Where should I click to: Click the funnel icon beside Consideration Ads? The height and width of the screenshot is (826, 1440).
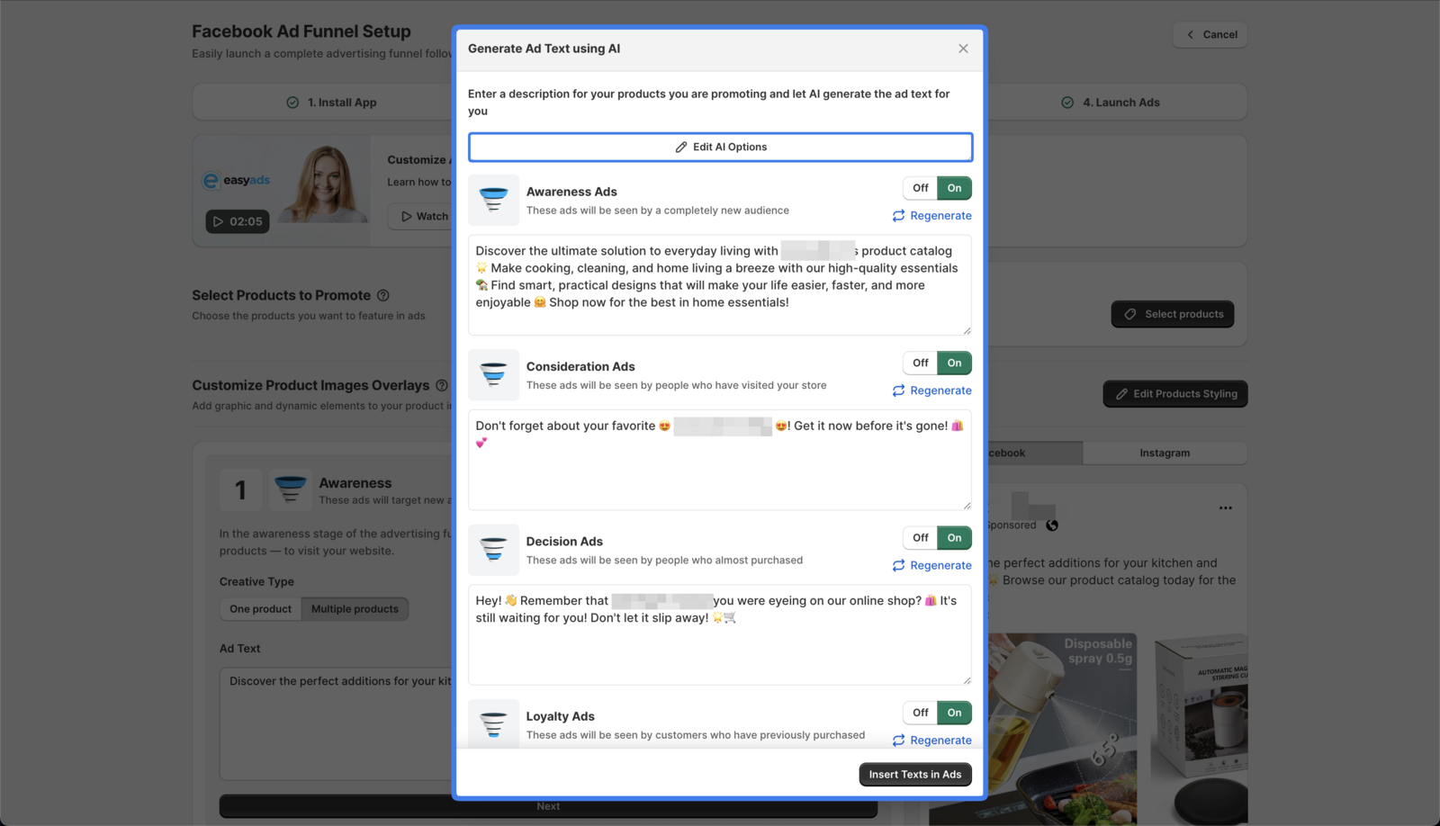(493, 375)
